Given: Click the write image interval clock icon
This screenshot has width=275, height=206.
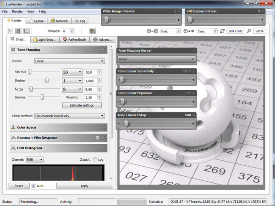Looking at the screenshot, I should pos(152,31).
